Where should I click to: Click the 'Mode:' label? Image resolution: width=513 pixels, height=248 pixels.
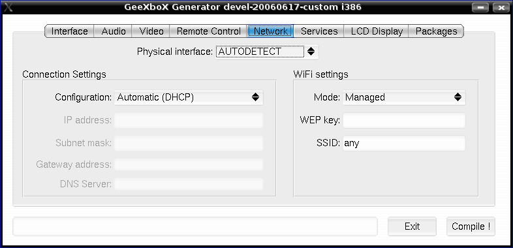327,97
